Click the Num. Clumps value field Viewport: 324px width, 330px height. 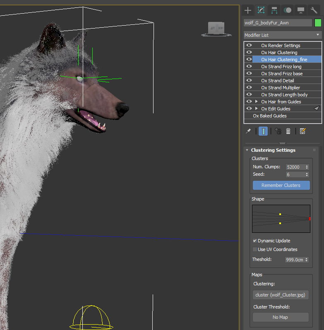click(295, 167)
